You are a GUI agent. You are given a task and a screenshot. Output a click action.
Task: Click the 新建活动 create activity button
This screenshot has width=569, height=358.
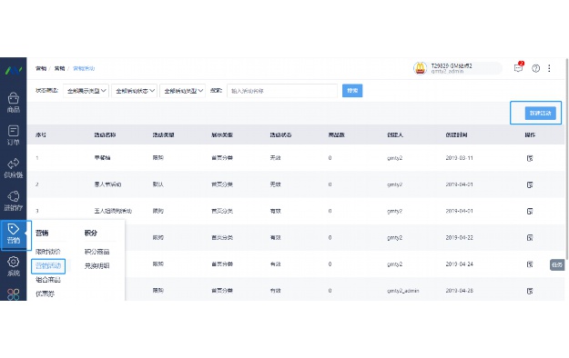click(x=541, y=113)
